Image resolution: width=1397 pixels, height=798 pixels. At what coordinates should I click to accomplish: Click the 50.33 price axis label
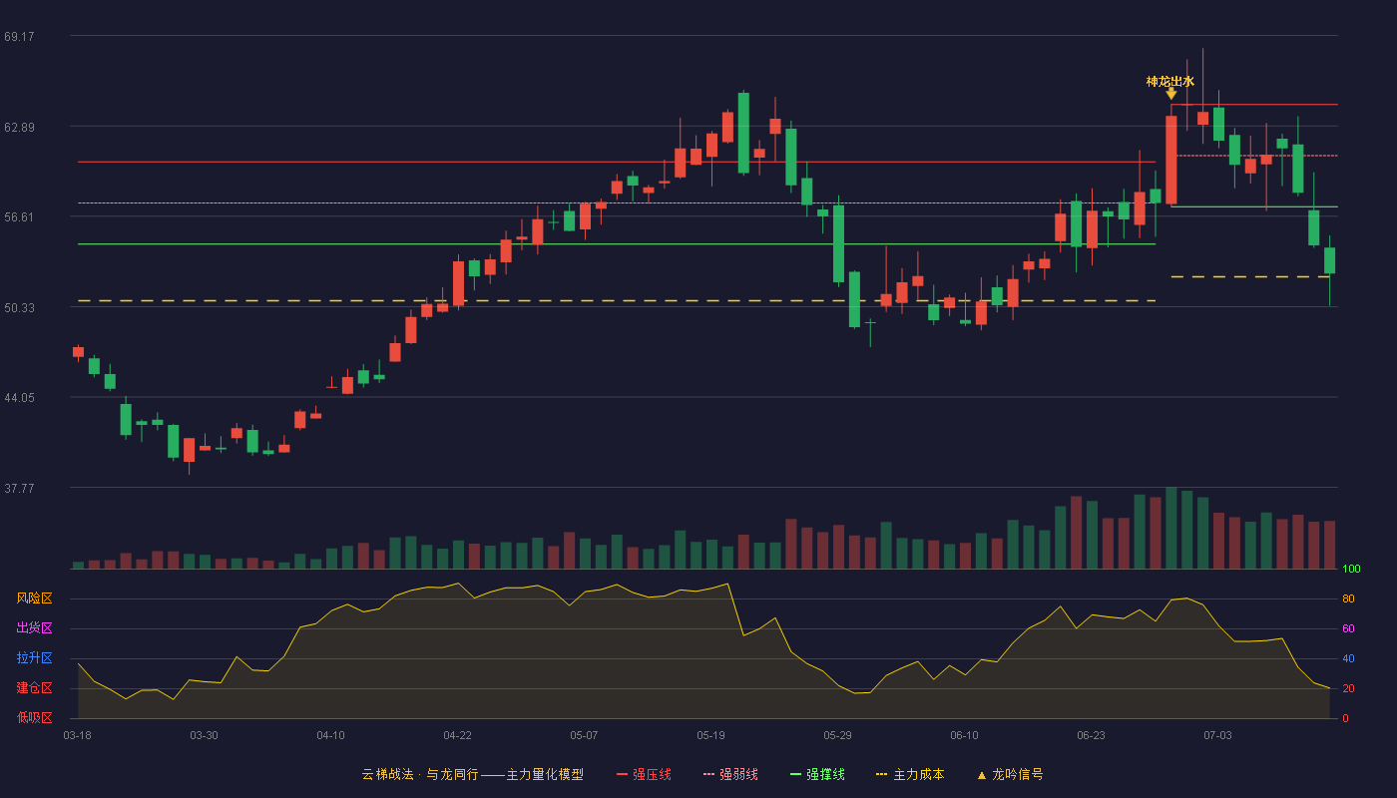(19, 307)
